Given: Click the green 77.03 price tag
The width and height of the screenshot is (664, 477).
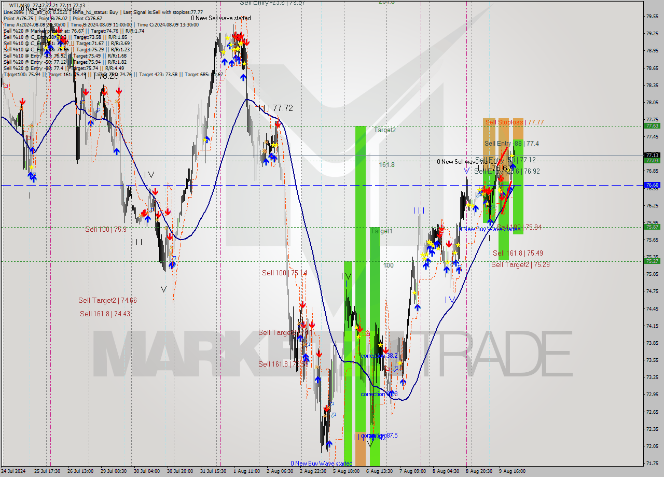Looking at the screenshot, I should pyautogui.click(x=652, y=161).
